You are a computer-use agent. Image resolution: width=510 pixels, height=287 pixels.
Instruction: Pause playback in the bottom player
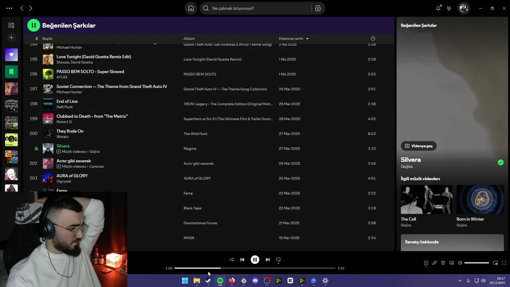(255, 259)
